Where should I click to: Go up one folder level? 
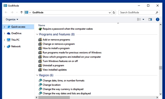point(21,12)
